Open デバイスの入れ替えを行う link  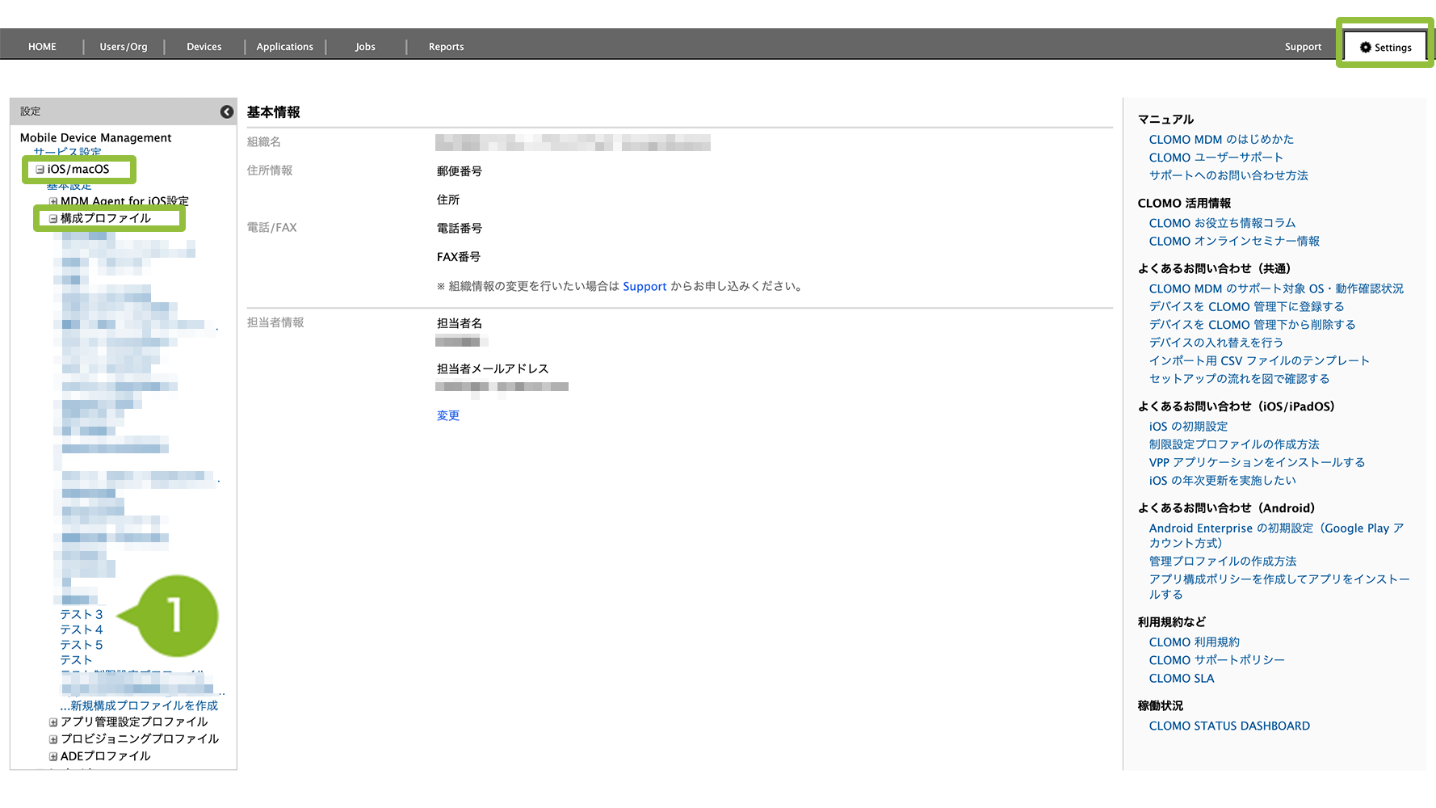(1216, 343)
